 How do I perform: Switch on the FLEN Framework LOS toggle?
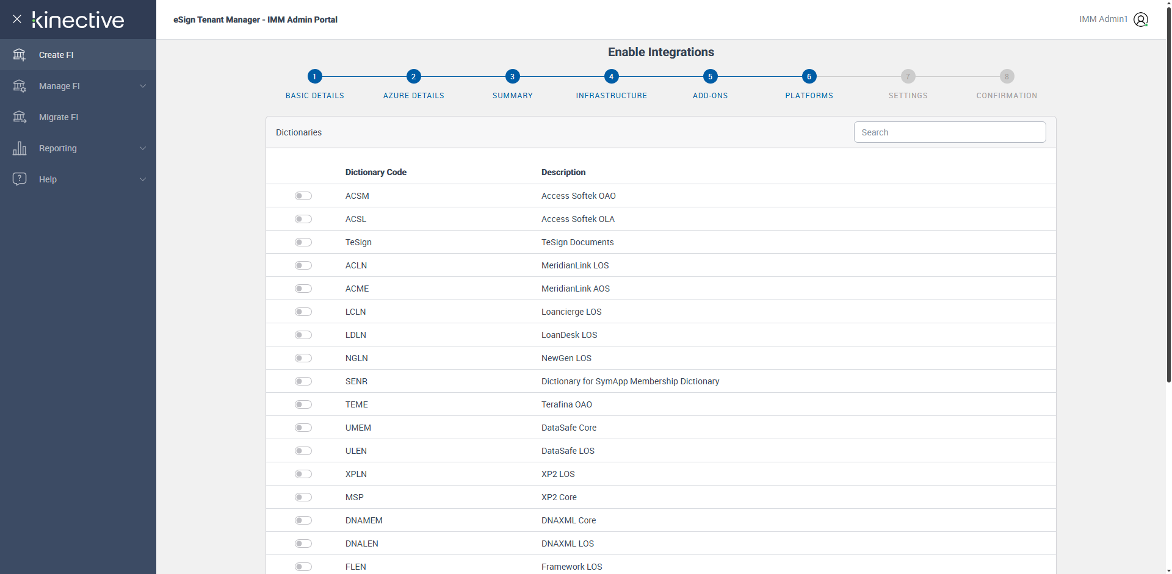(x=303, y=567)
